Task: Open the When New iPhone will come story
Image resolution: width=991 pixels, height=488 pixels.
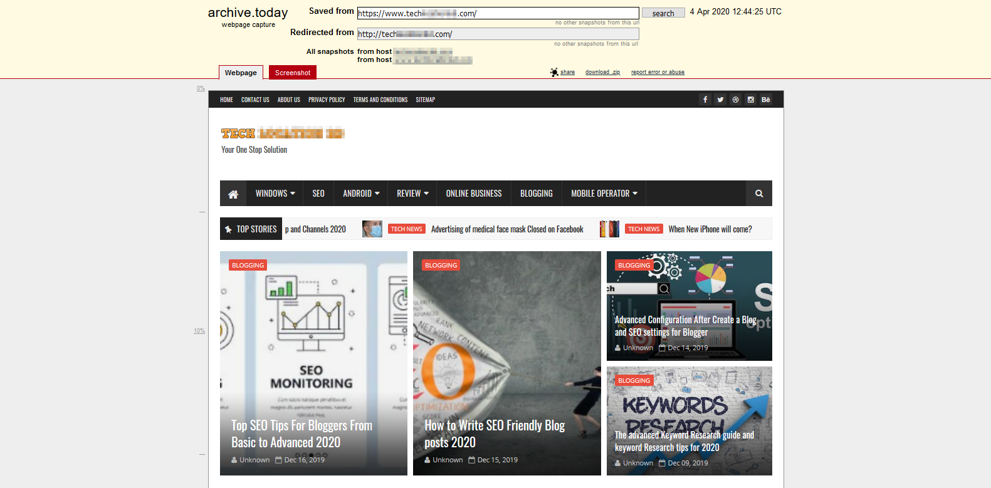Action: [710, 229]
